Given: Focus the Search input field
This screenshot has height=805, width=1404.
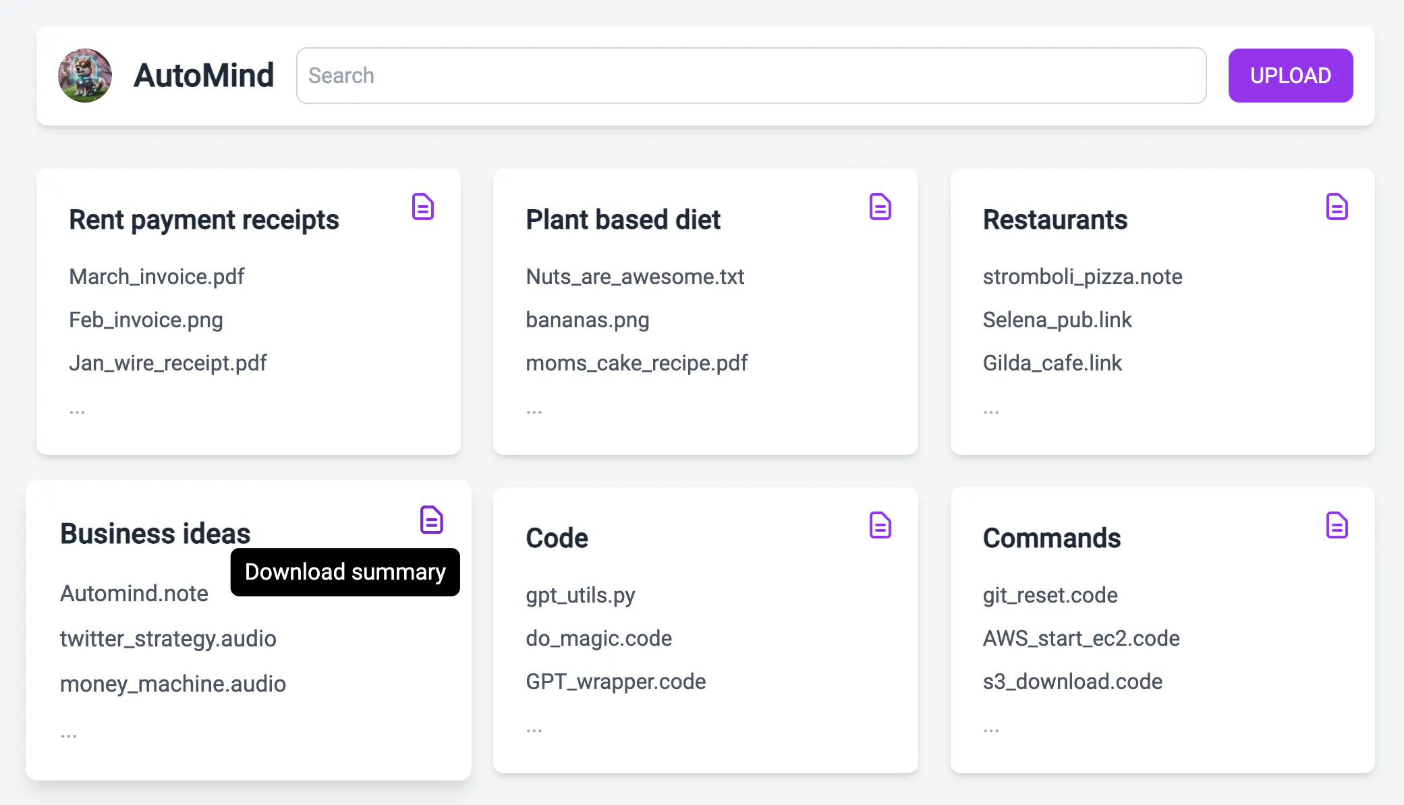Looking at the screenshot, I should (752, 76).
